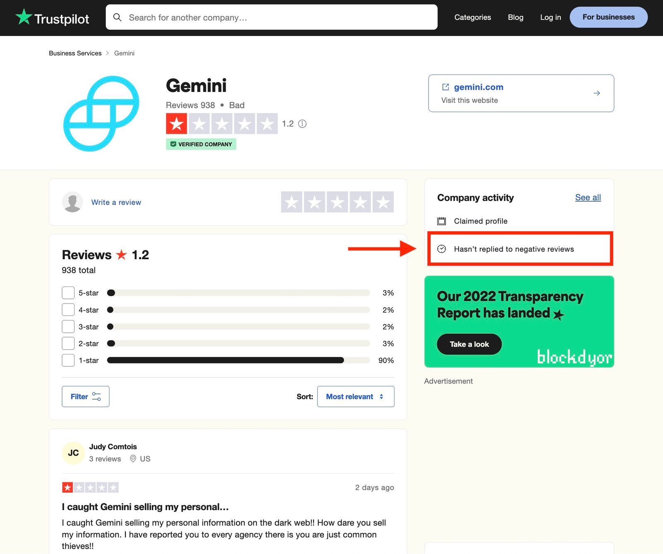663x554 pixels.
Task: Click the gray user avatar beside Write a review
Action: [x=73, y=202]
